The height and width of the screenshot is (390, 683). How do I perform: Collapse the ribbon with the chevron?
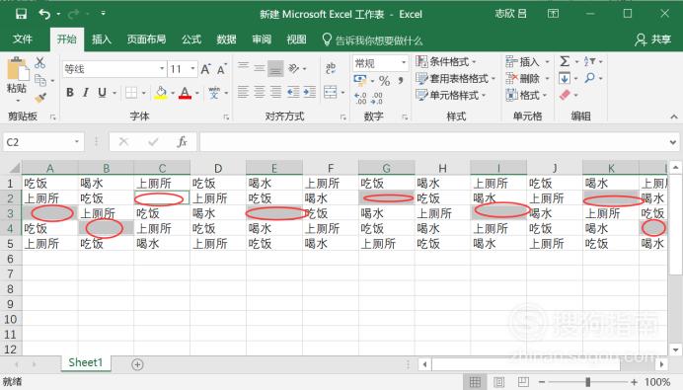(x=674, y=117)
